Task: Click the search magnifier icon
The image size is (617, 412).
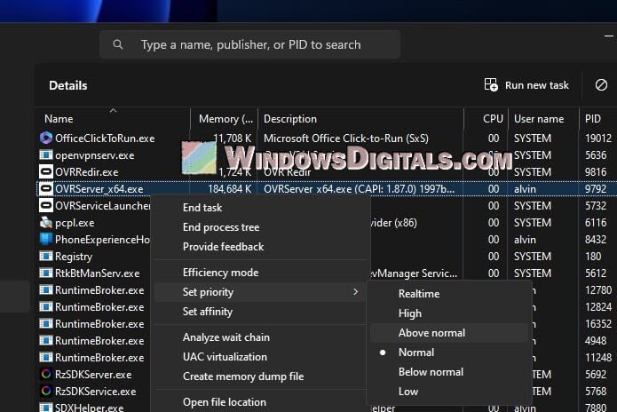Action: [118, 44]
